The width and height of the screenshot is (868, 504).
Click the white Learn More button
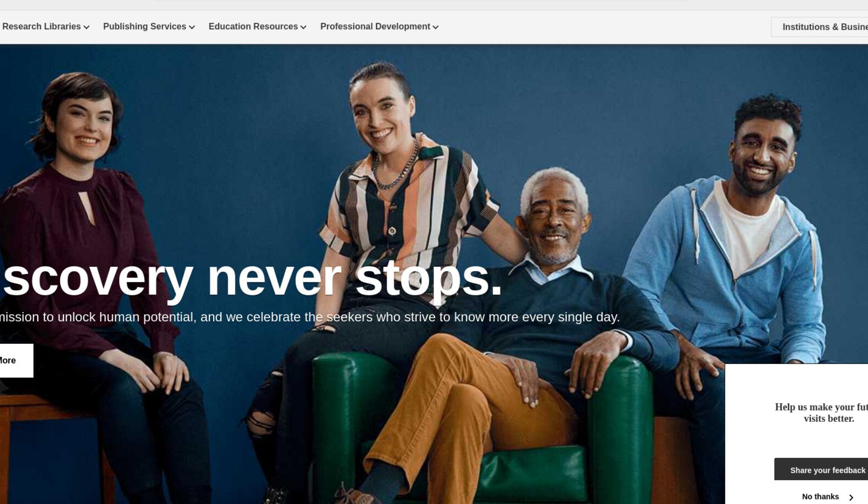pyautogui.click(x=16, y=361)
